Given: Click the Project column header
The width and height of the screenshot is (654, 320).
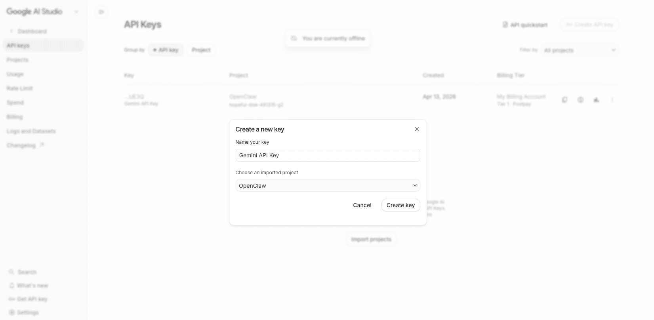Looking at the screenshot, I should coord(238,75).
